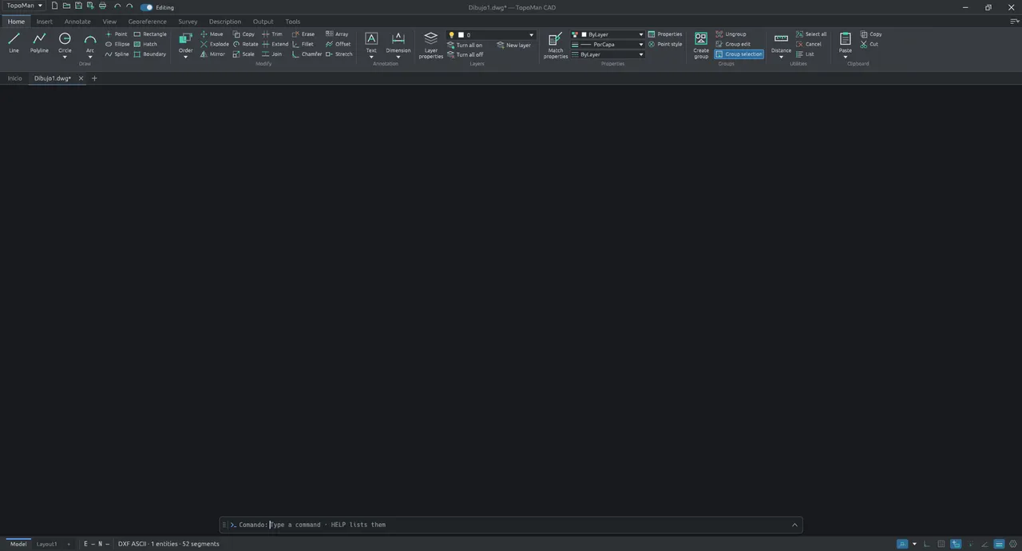Viewport: 1022px width, 551px height.
Task: Pick the Arc tool icon
Action: tap(90, 39)
